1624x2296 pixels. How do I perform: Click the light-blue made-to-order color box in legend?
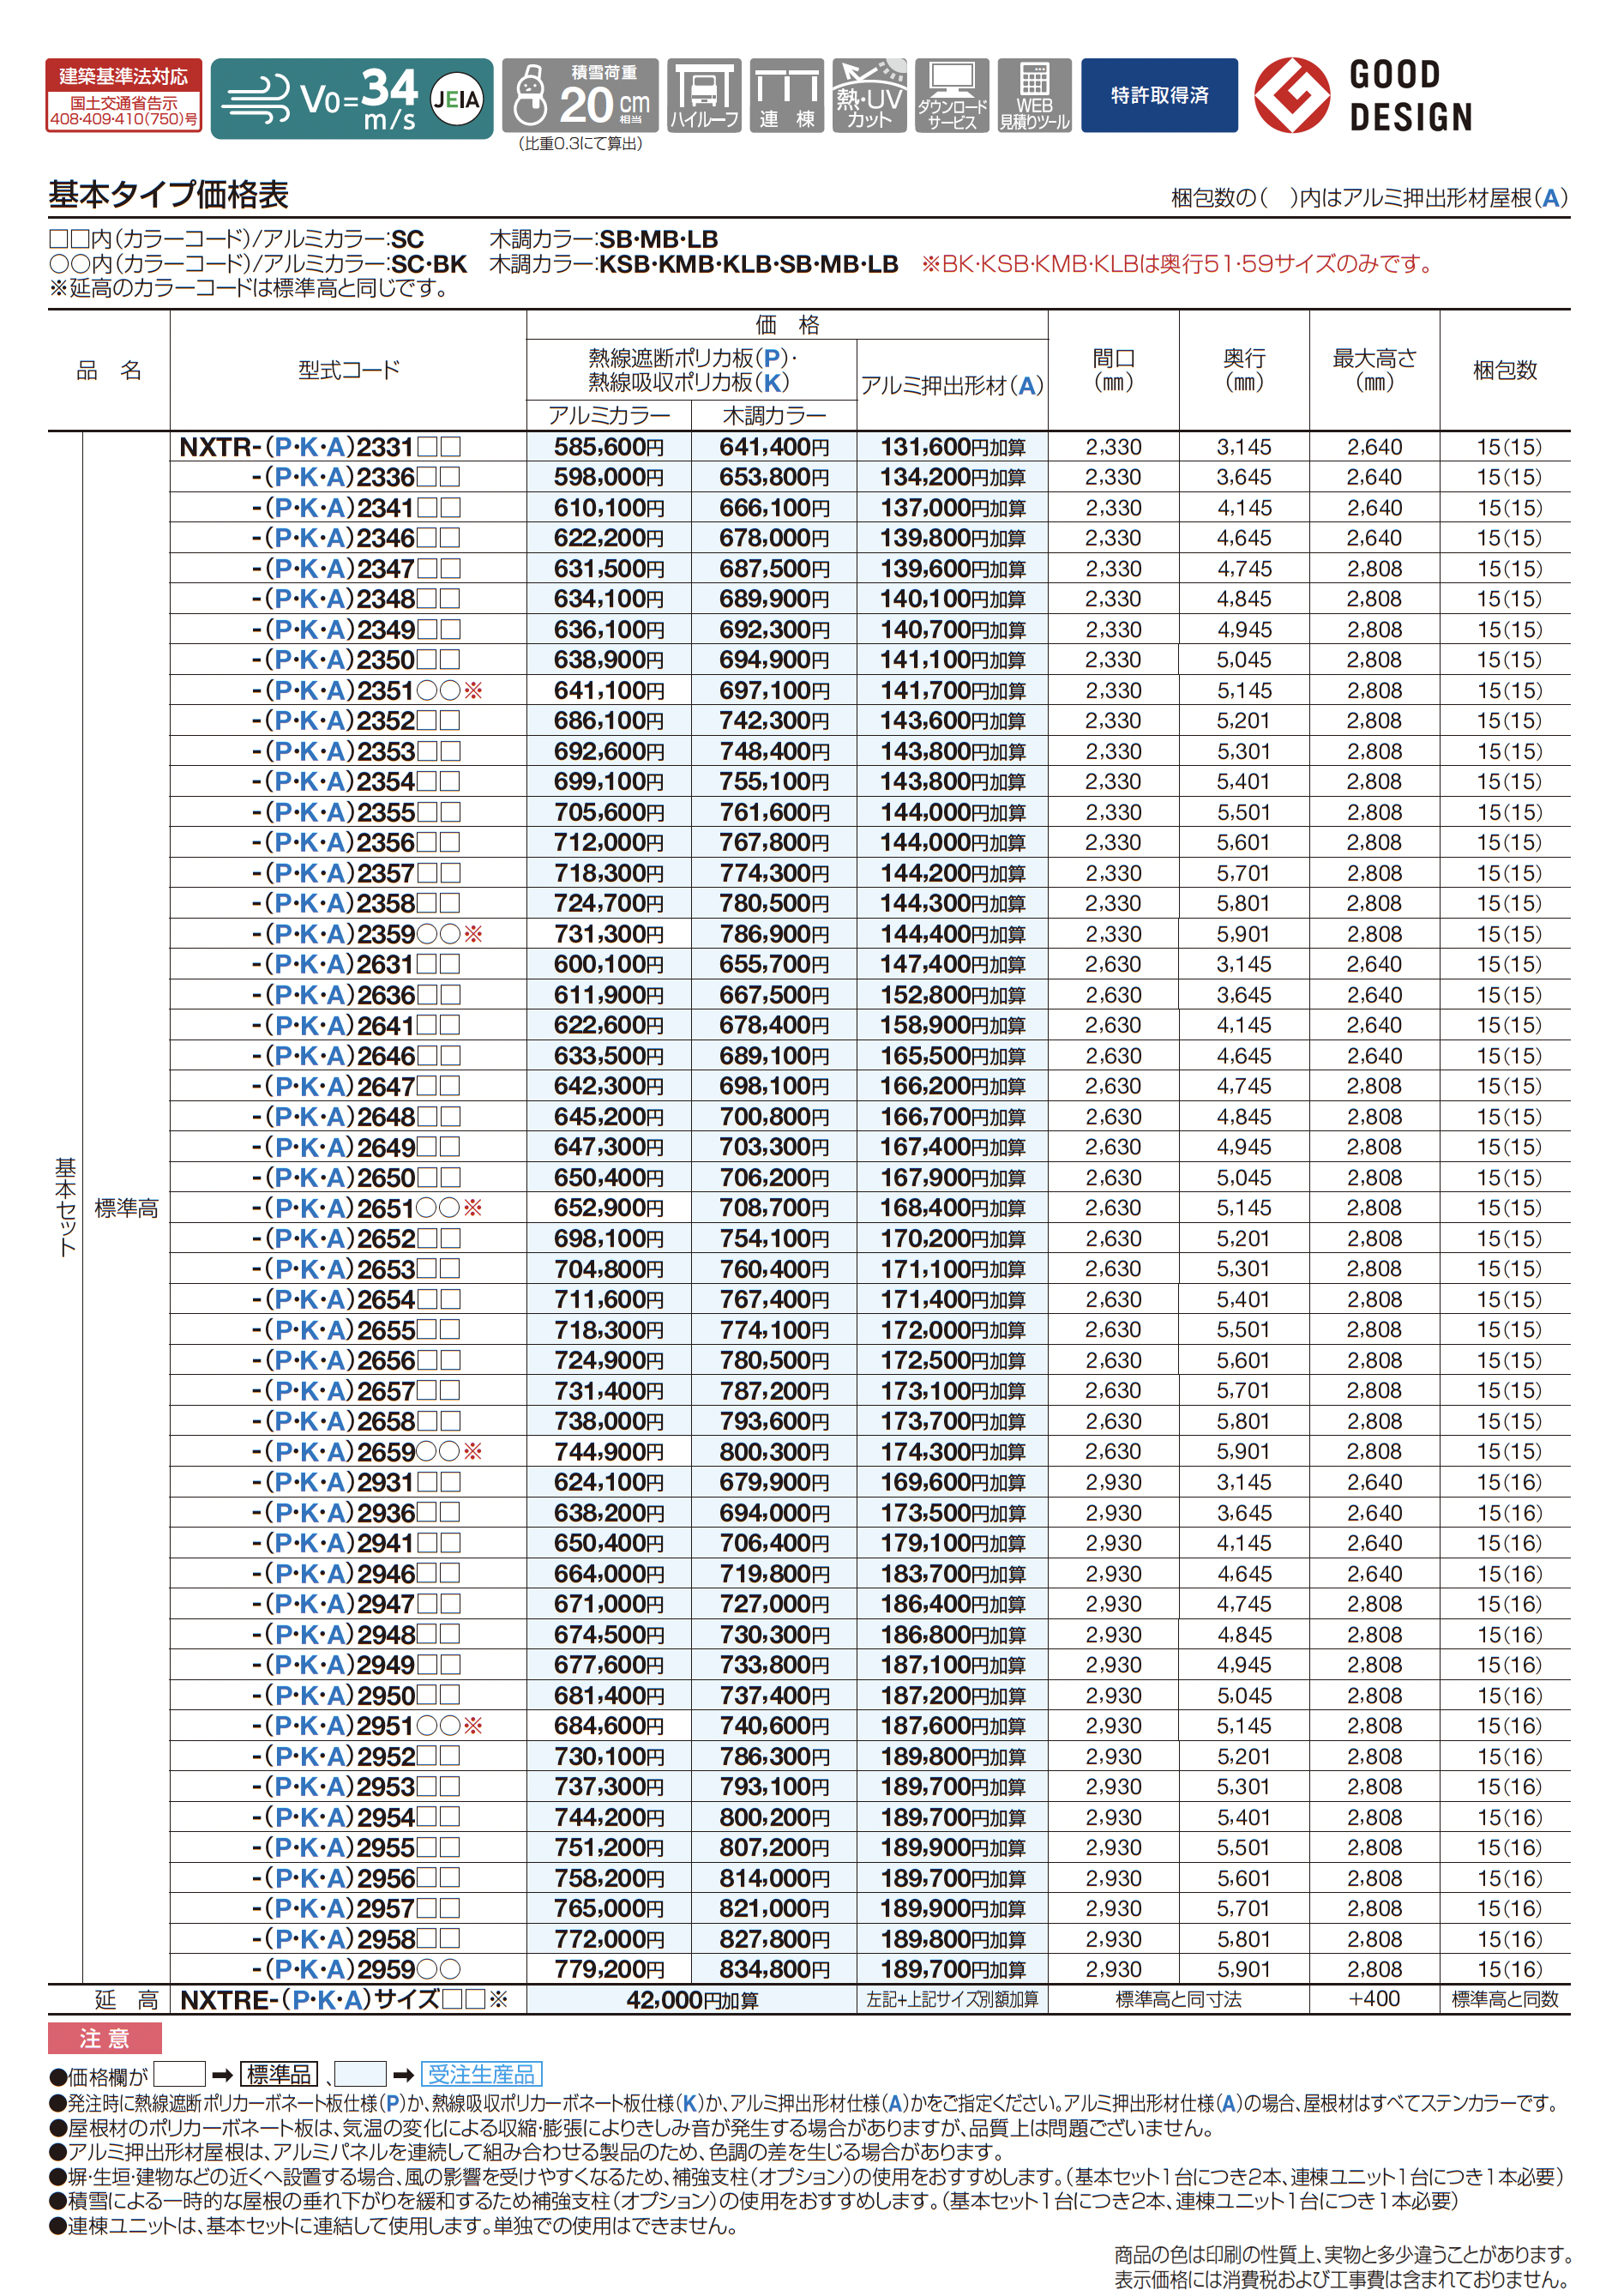pos(360,2074)
